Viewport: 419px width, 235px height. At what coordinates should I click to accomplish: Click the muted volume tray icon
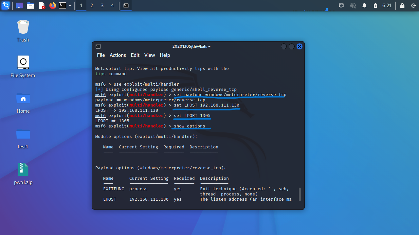(x=353, y=6)
